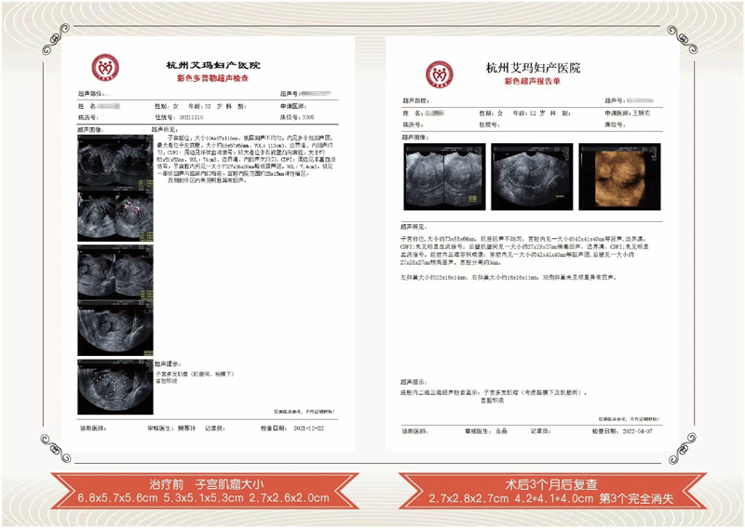Open the first ultrasound image on right report
This screenshot has height=528, width=745.
[437, 176]
